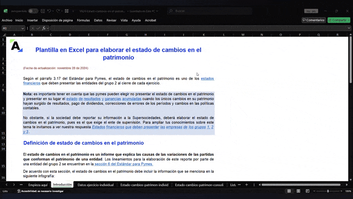Image resolution: width=353 pixels, height=199 pixels.
Task: Switch to Datos ejercicio-individual sheet tab
Action: 95,185
